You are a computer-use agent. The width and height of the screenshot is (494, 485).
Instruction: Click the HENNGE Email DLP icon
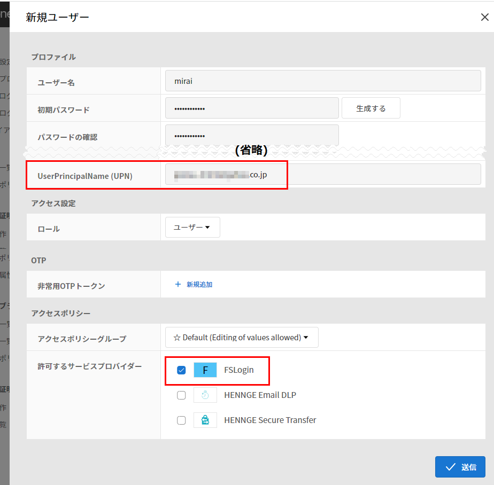point(205,395)
